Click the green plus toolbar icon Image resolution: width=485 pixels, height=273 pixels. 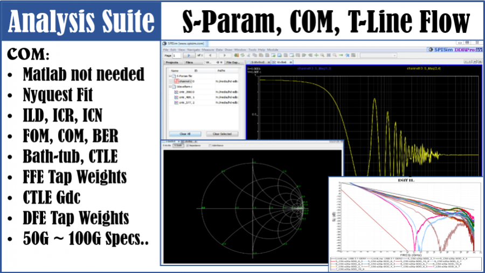pos(315,55)
